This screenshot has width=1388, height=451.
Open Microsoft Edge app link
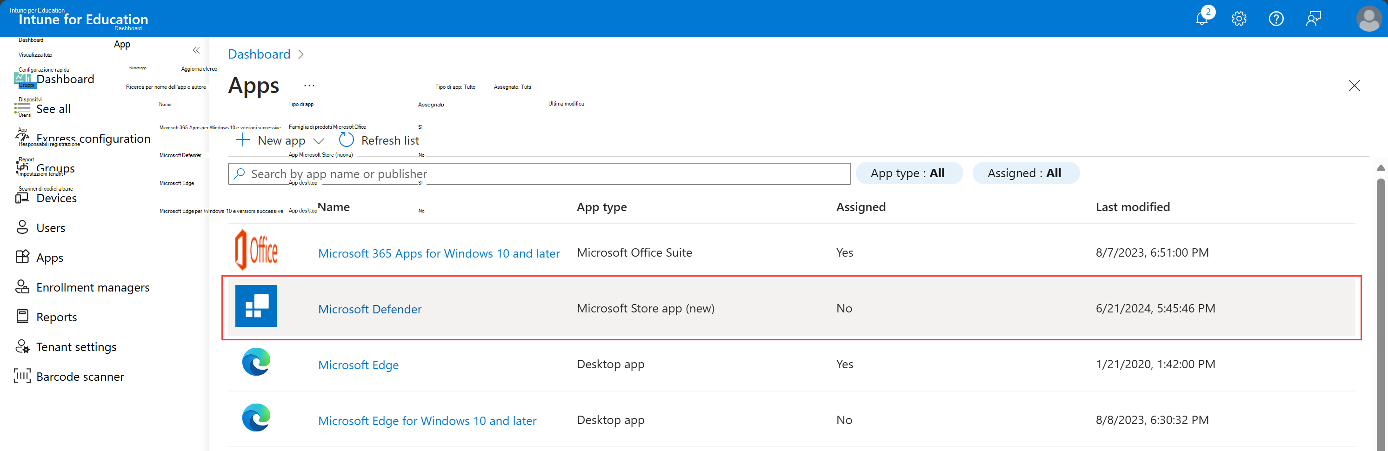[358, 365]
